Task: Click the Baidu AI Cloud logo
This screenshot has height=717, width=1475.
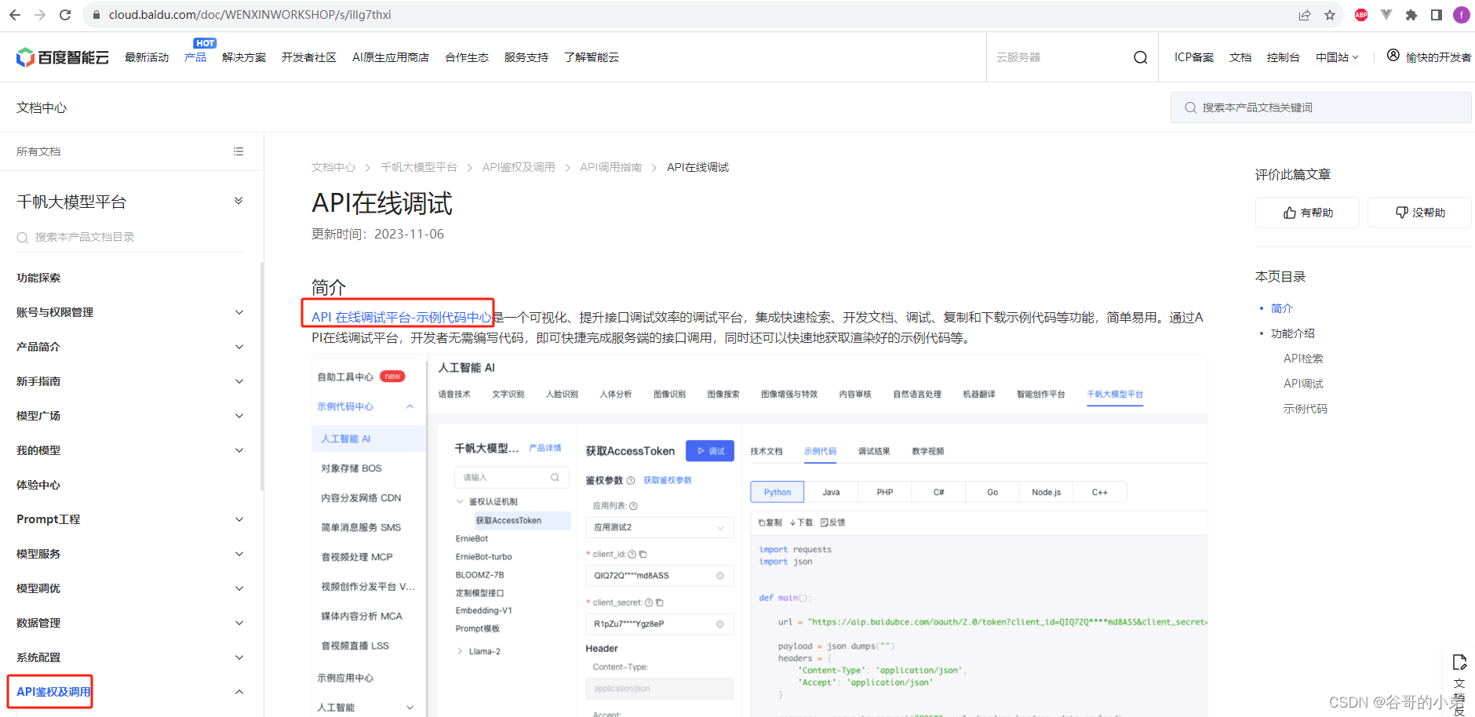Action: pos(63,57)
